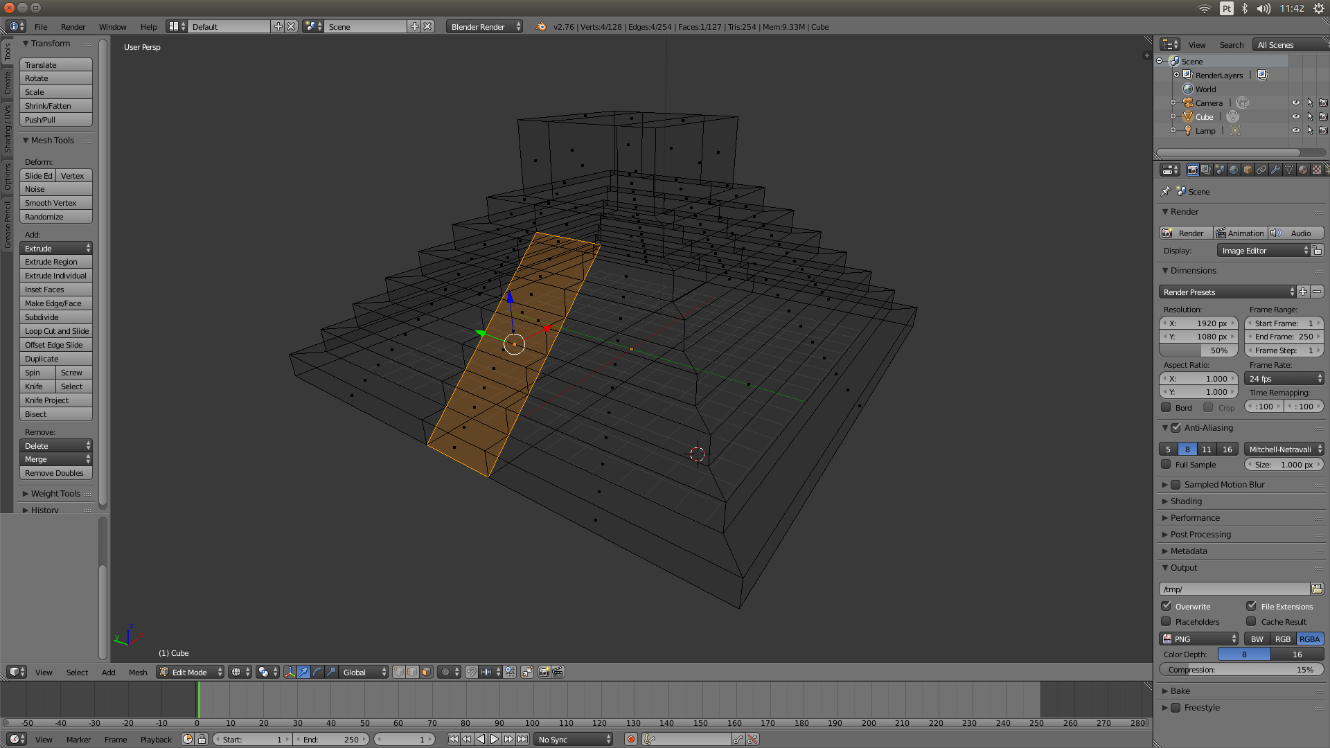Click the Material properties sphere icon
The image size is (1330, 748).
click(x=1303, y=170)
